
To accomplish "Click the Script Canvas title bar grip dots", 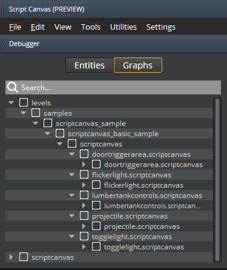I will point(2,9).
